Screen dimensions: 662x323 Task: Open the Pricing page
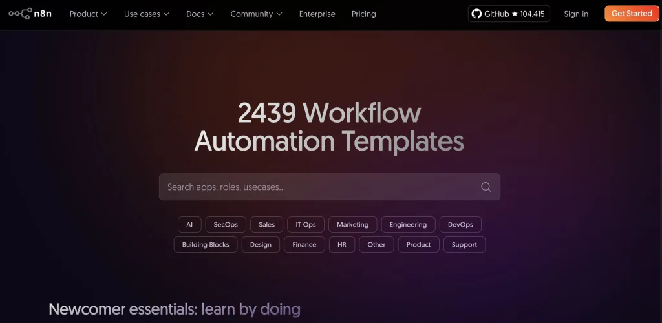(x=363, y=14)
